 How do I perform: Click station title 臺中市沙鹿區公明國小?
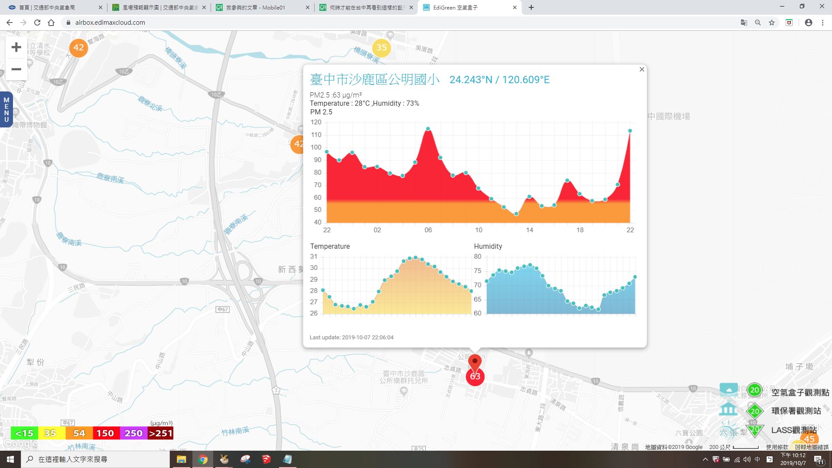pos(375,79)
